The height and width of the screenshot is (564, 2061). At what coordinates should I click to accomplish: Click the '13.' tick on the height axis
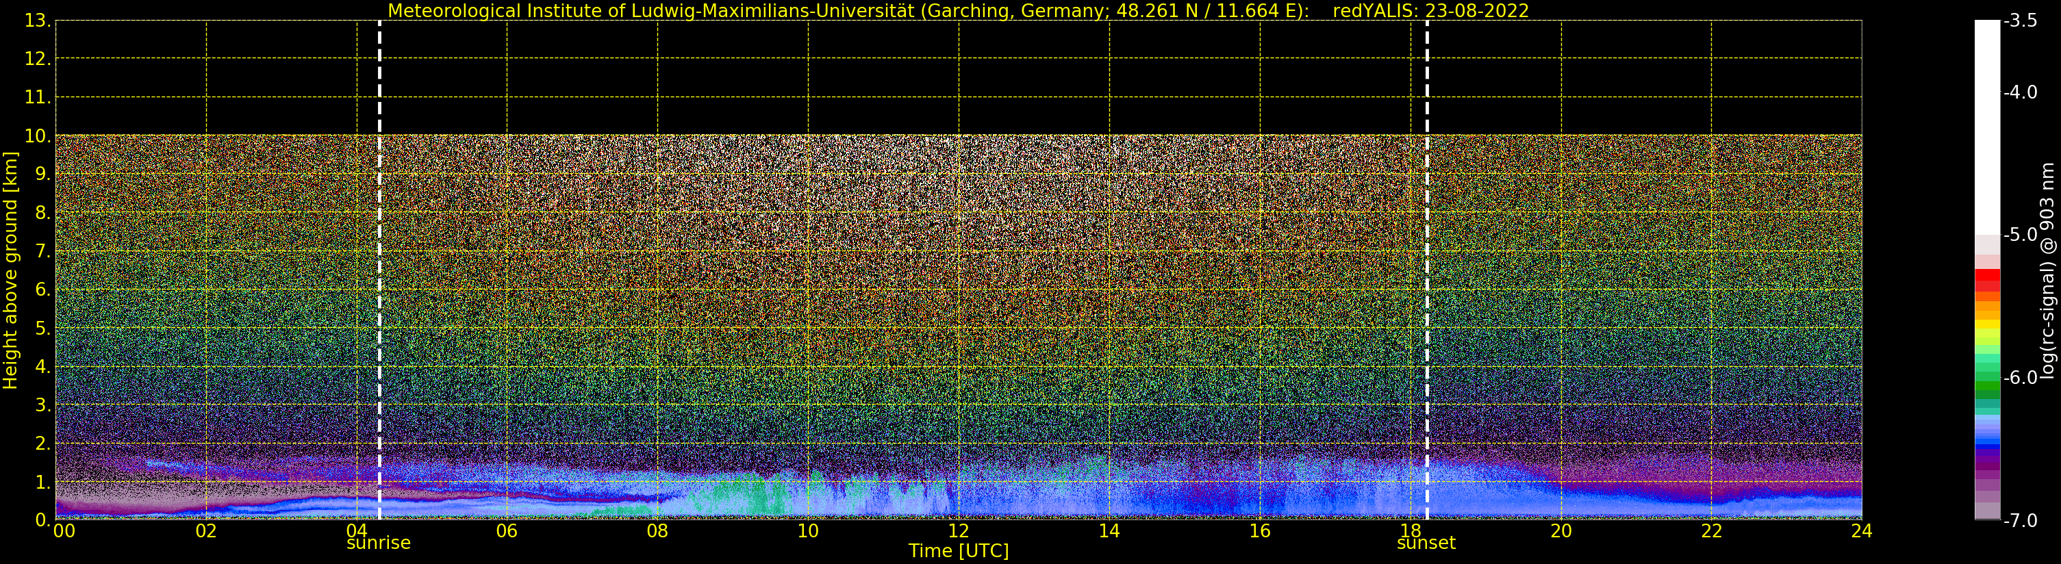click(38, 21)
